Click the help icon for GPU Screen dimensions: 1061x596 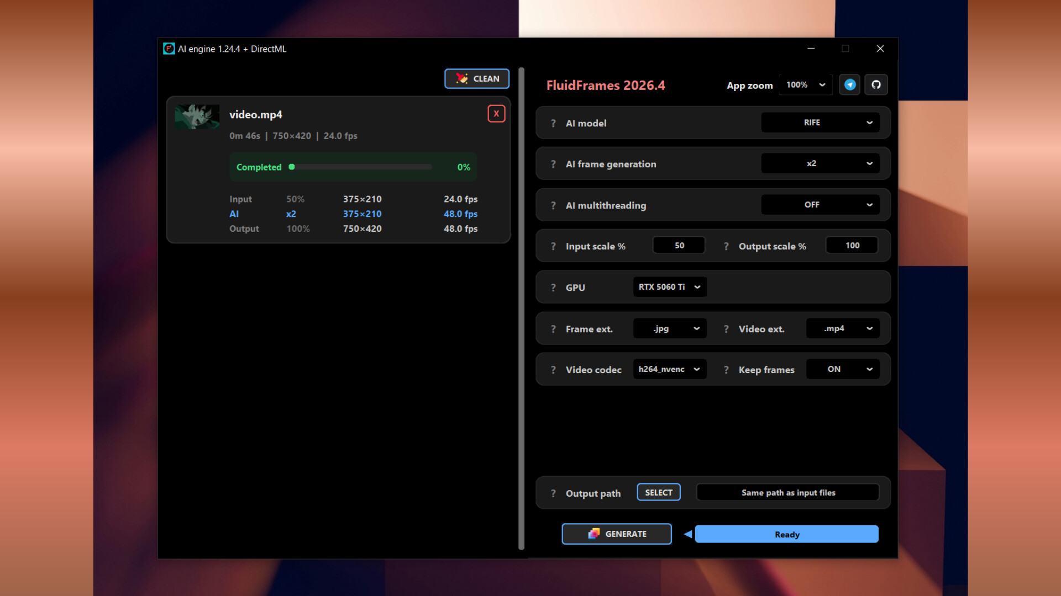pos(553,288)
